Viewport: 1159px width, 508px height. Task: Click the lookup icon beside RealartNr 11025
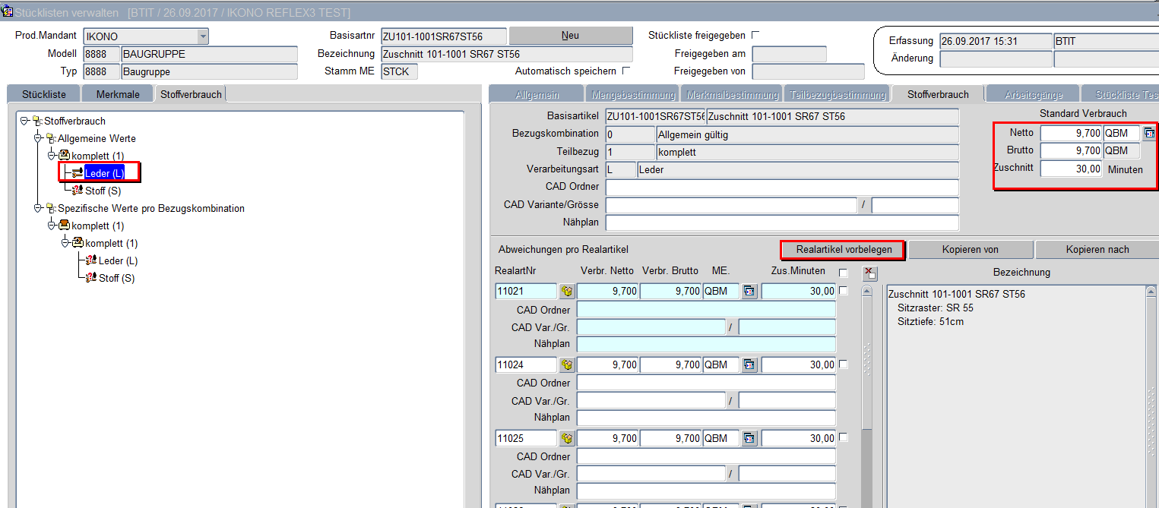coord(567,439)
